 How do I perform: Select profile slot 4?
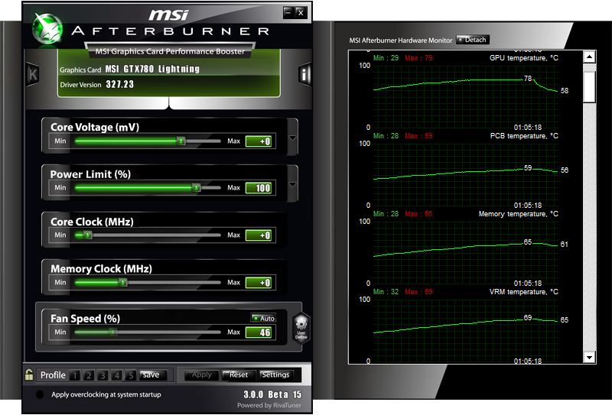(117, 375)
